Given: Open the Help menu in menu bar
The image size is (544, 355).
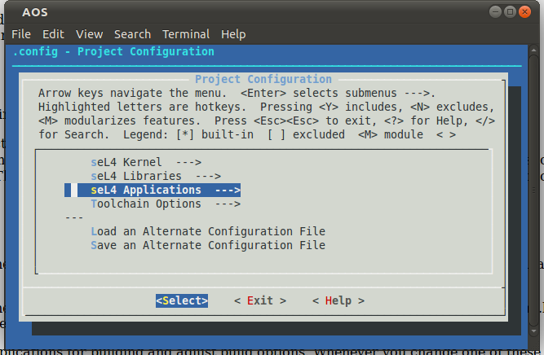Looking at the screenshot, I should (233, 34).
